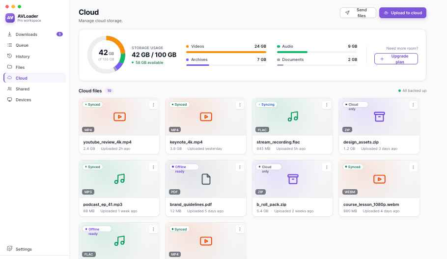Open more options for keynote_4k.mp4
This screenshot has width=447, height=259.
240,105
